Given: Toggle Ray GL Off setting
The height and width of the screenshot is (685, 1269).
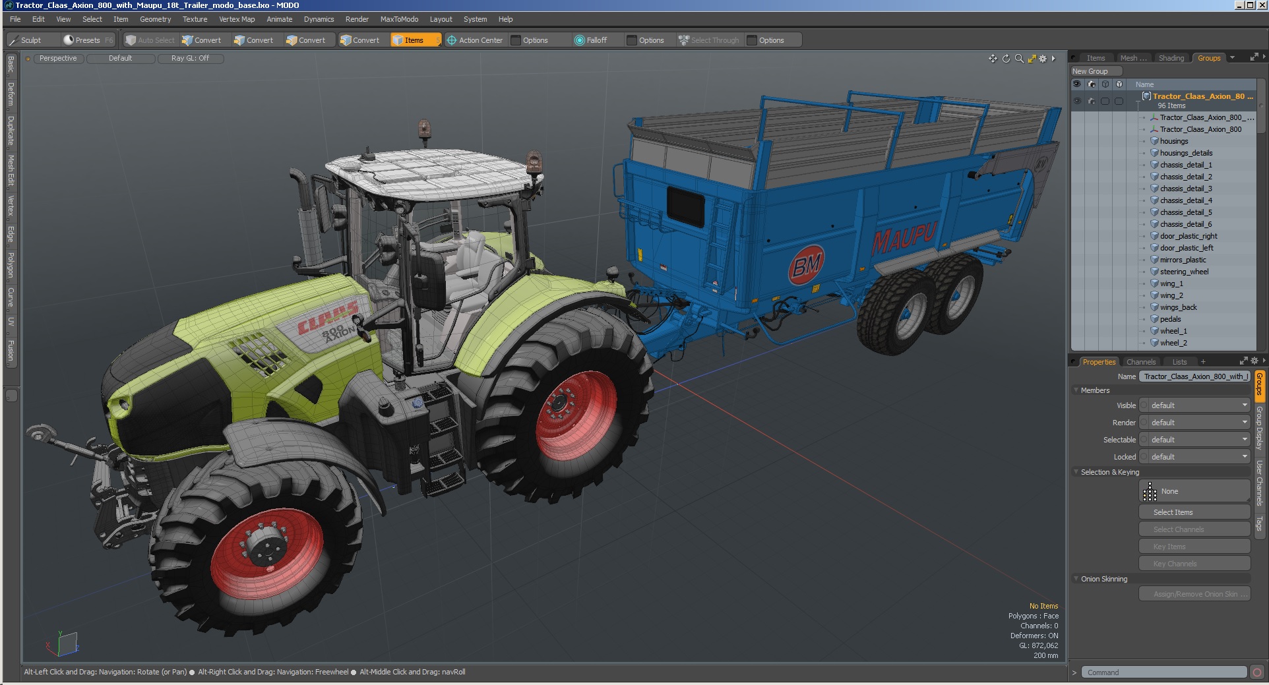Looking at the screenshot, I should 191,59.
